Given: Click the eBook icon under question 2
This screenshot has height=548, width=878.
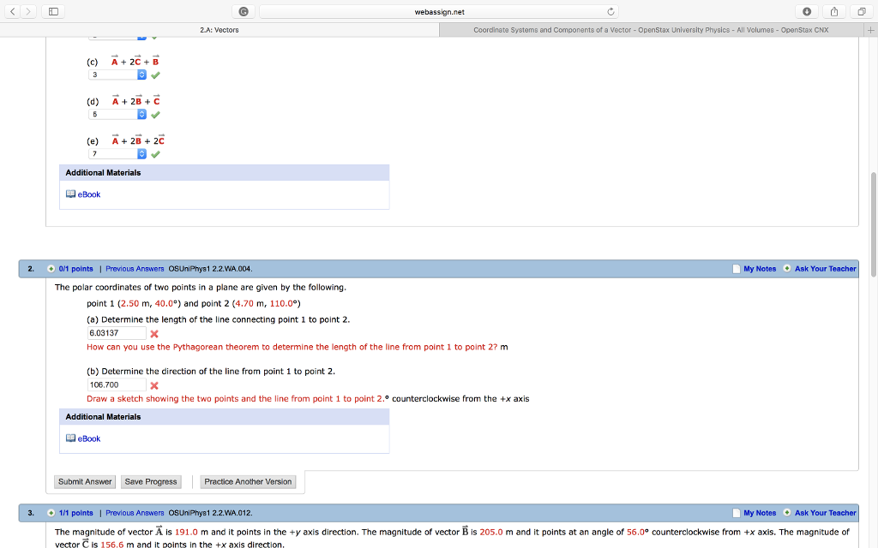Looking at the screenshot, I should coord(70,438).
